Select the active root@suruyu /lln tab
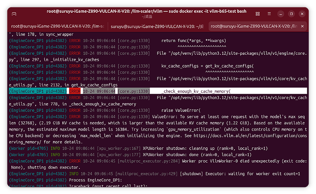316x194 pixels. [254, 26]
